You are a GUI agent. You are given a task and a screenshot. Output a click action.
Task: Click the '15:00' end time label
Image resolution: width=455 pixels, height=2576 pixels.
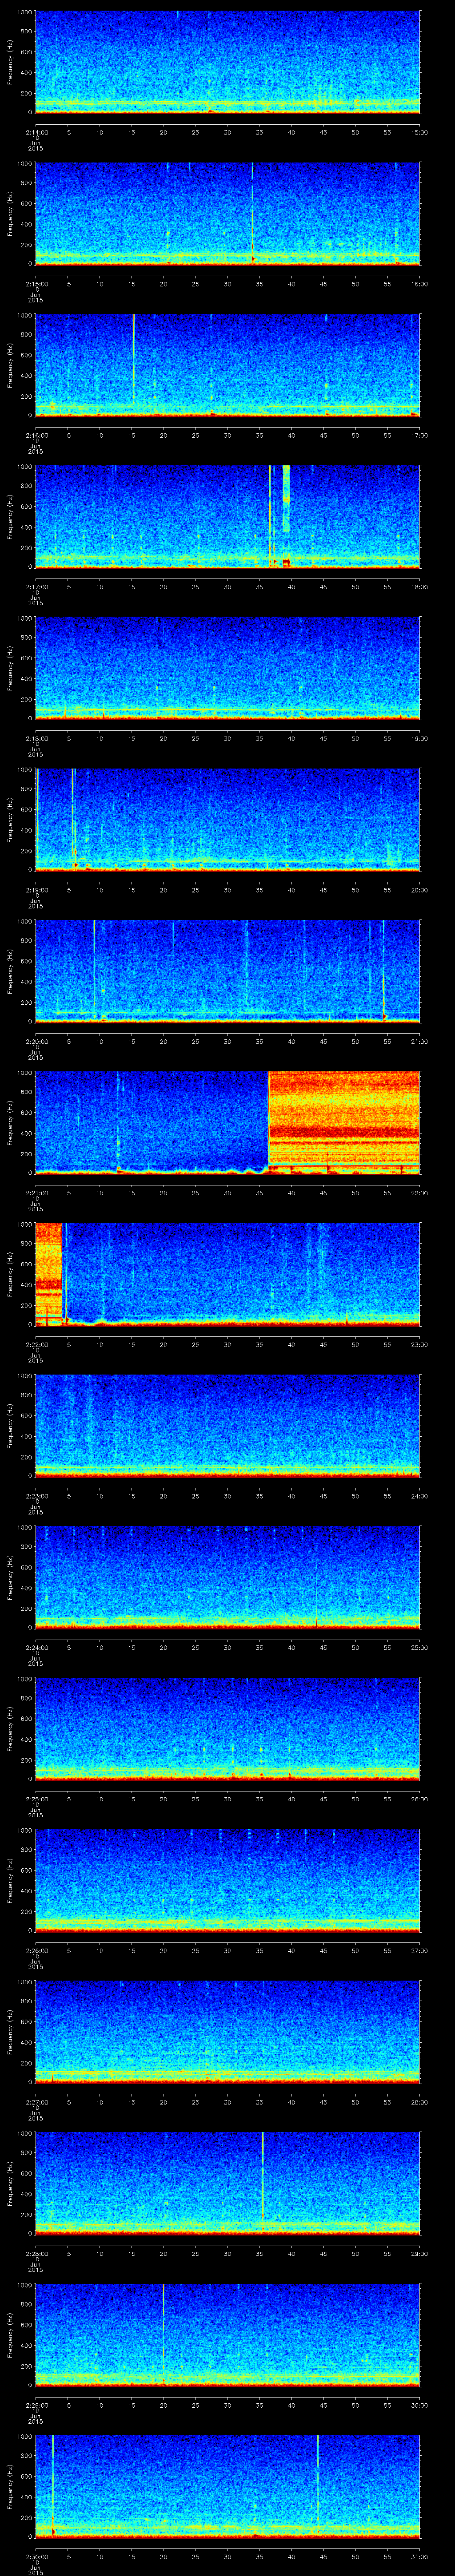[420, 132]
